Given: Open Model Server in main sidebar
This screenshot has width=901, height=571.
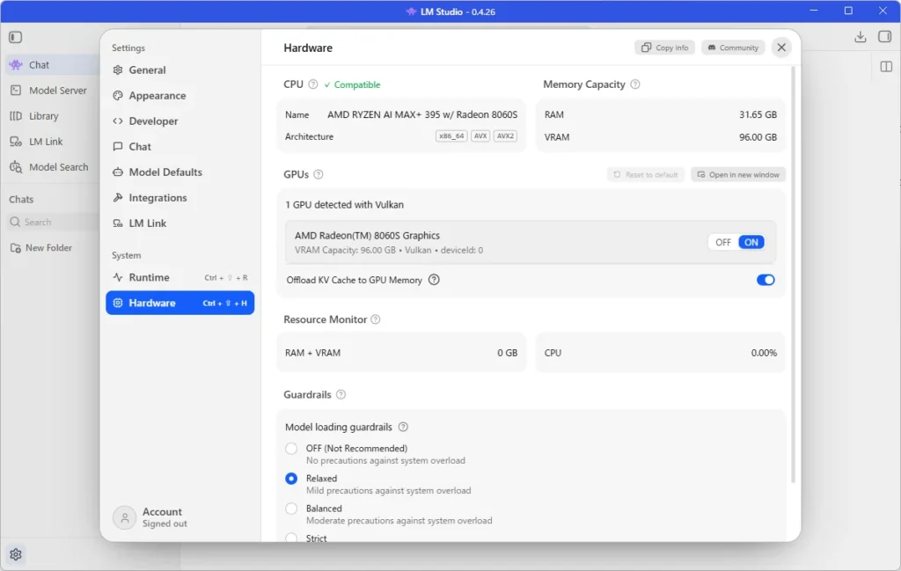Looking at the screenshot, I should click(x=50, y=91).
